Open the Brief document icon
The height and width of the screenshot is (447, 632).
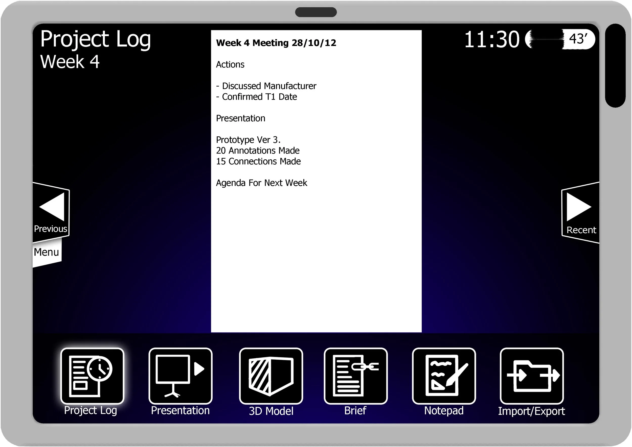[356, 376]
